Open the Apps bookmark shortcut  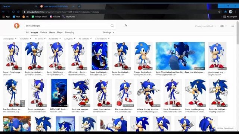6,17
